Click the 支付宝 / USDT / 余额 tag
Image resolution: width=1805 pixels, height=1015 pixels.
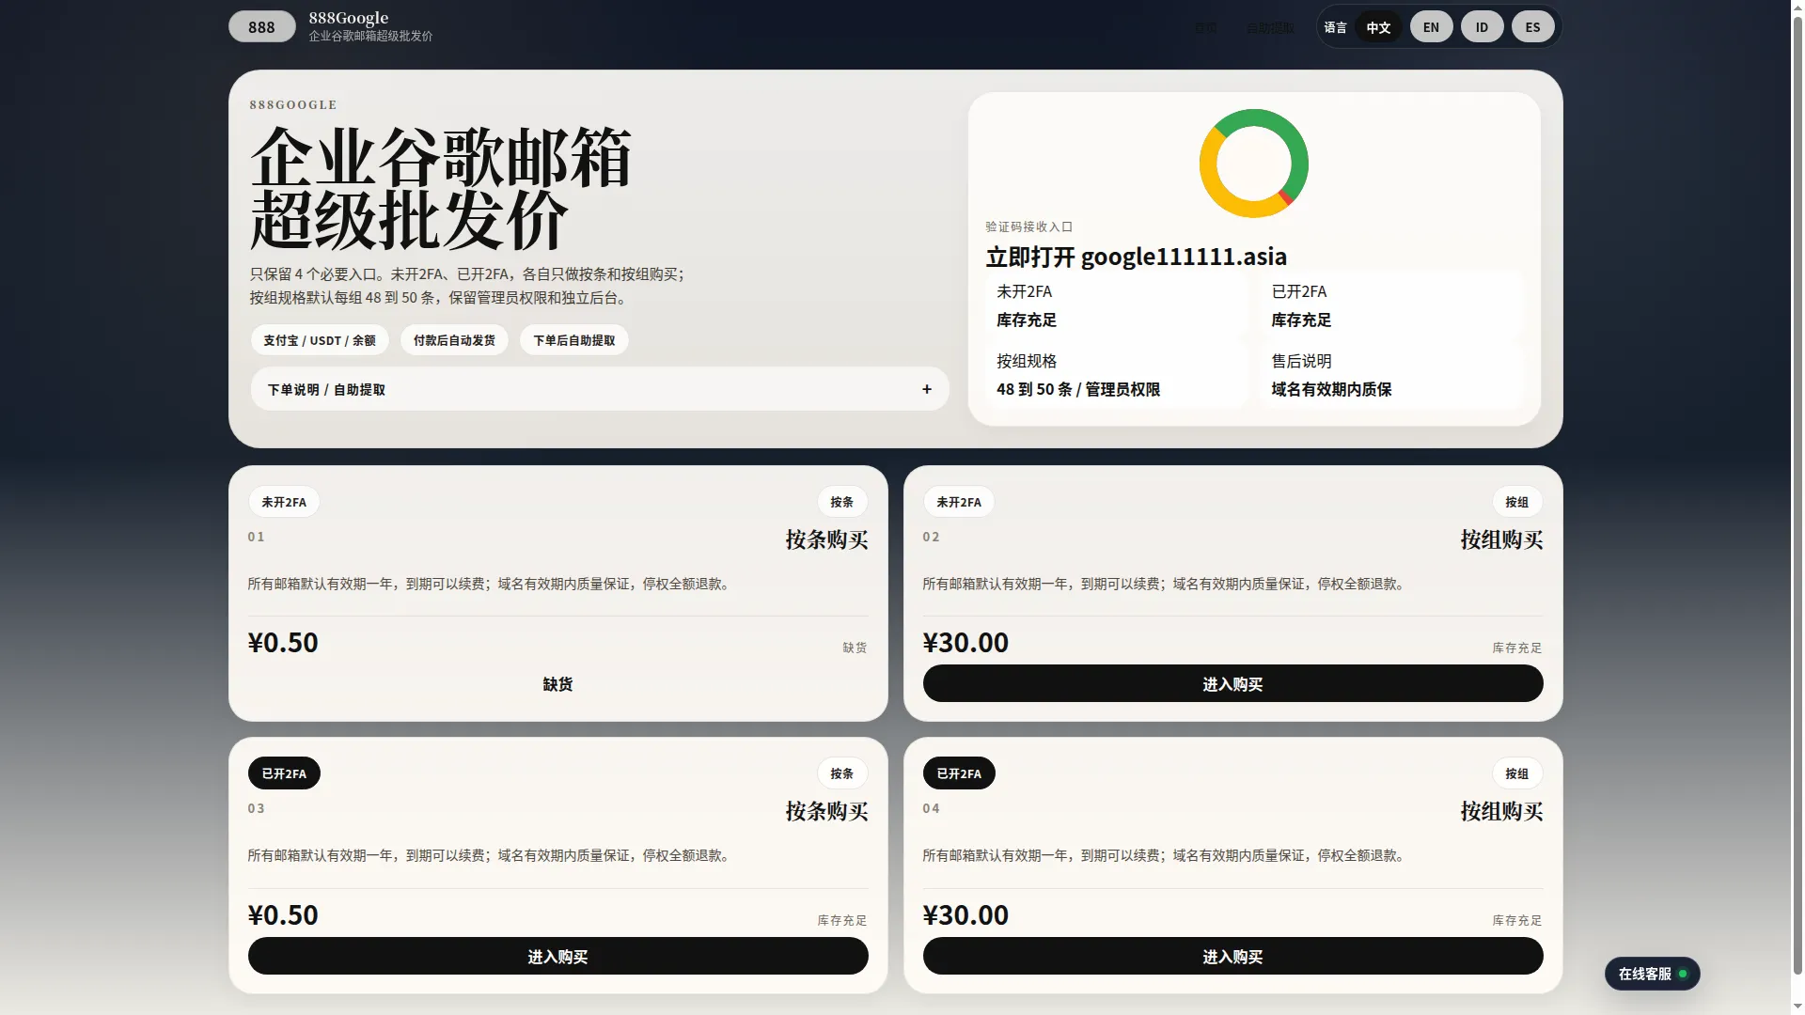[x=320, y=340]
